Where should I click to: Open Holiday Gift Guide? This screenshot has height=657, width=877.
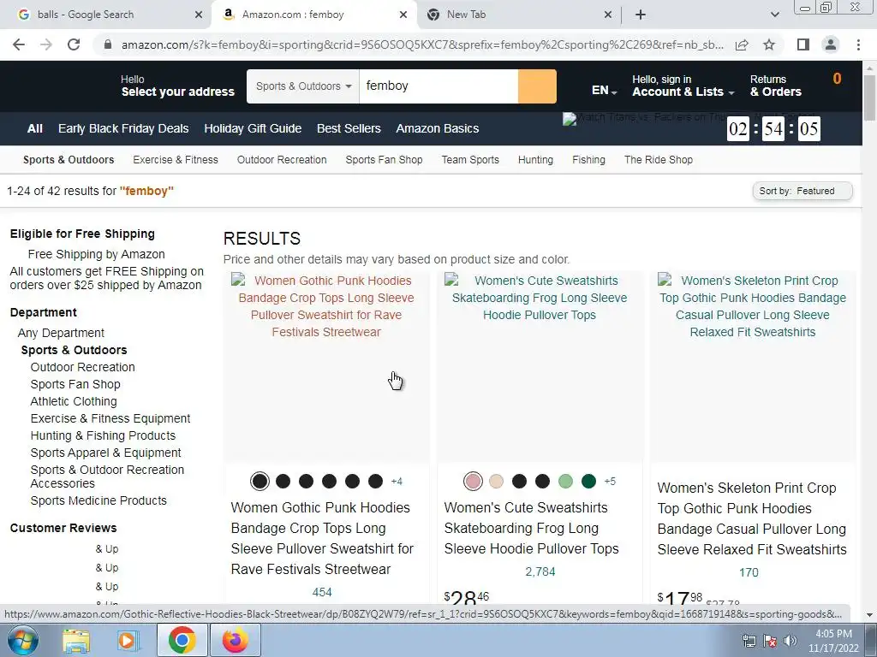pyautogui.click(x=253, y=128)
